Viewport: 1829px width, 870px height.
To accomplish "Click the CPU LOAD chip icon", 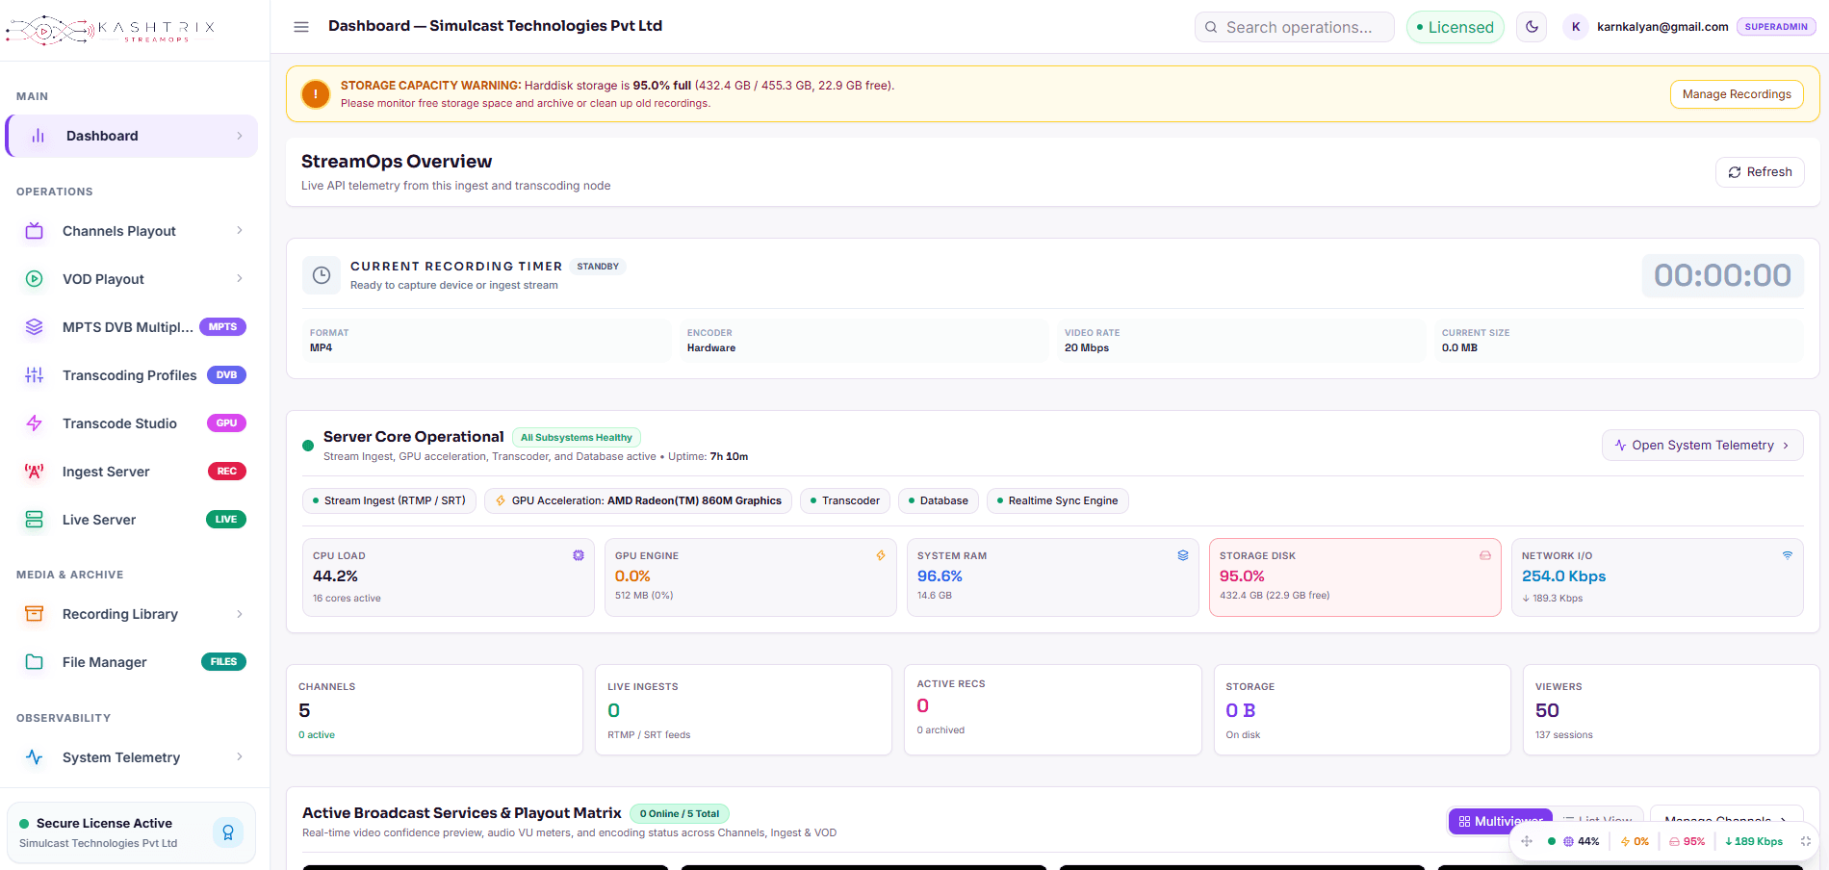I will click(x=579, y=555).
